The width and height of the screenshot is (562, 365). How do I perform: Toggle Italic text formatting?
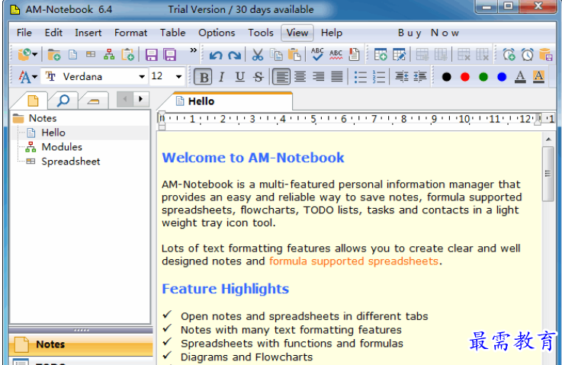221,77
